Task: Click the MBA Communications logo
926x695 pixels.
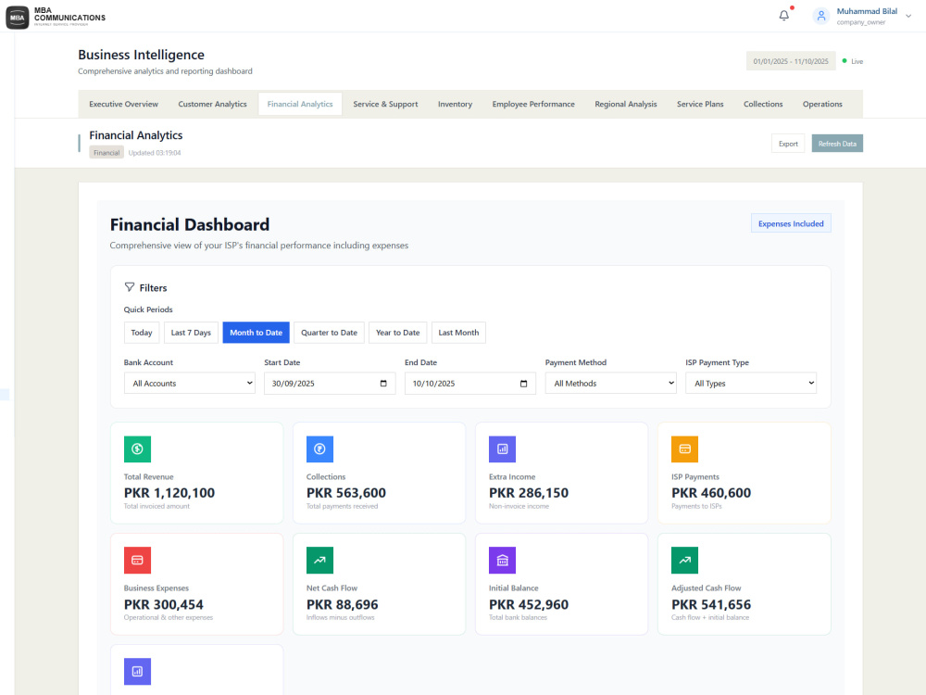Action: click(56, 17)
